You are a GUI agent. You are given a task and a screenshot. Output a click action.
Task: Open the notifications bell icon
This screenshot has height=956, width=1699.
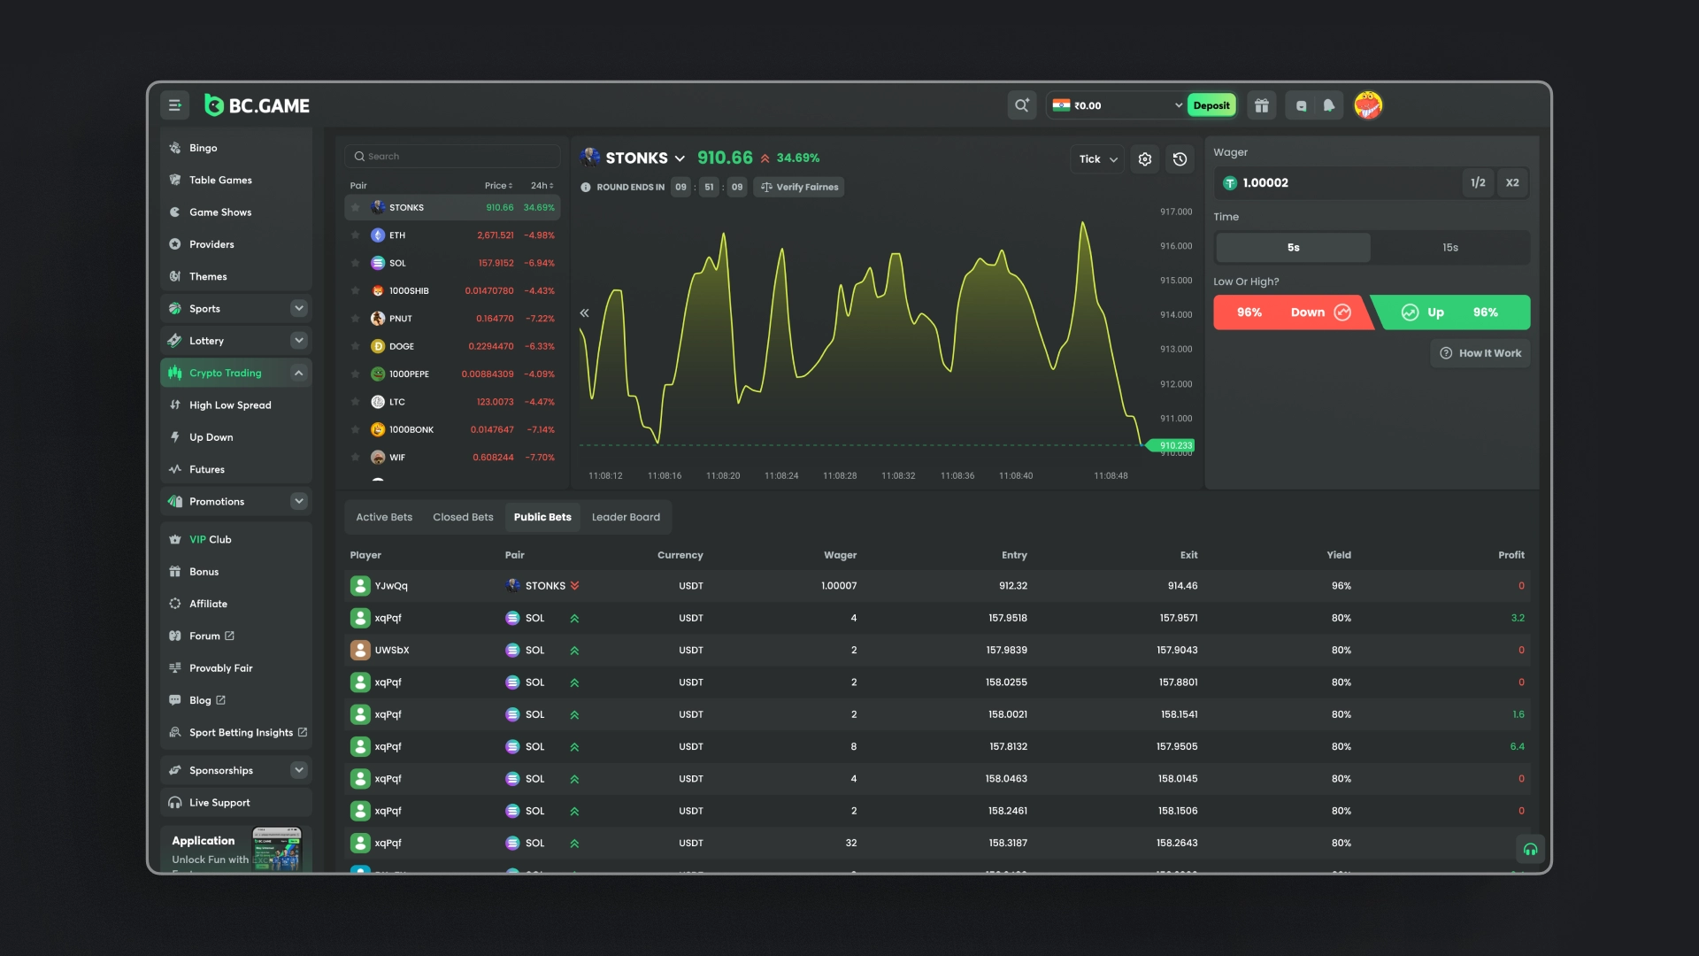tap(1328, 104)
